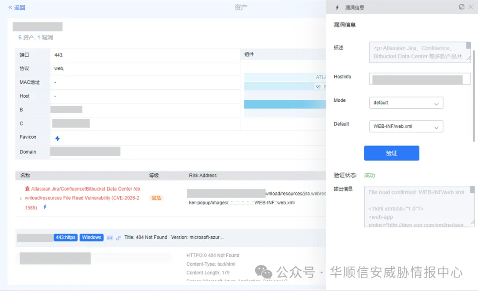Viewport: 478px width, 291px height.
Task: Click the 6 资产, 1 漏洞 summary
Action: (36, 38)
